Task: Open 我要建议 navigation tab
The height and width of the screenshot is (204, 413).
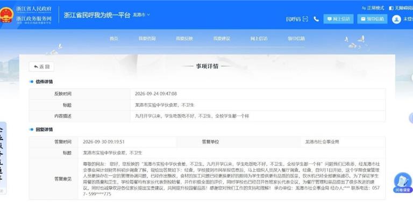Action: coord(222,39)
